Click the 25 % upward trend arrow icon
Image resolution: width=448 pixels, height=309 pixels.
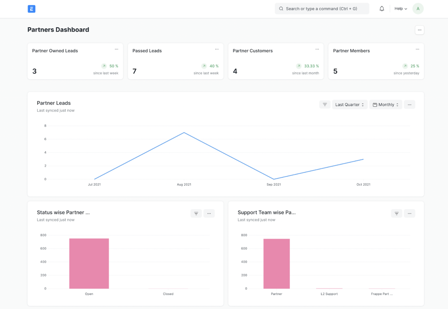click(405, 66)
